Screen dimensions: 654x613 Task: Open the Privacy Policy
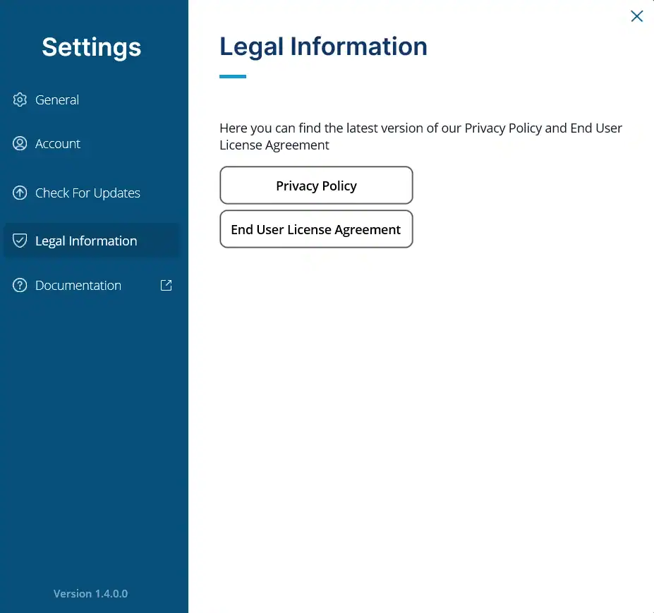pyautogui.click(x=316, y=186)
